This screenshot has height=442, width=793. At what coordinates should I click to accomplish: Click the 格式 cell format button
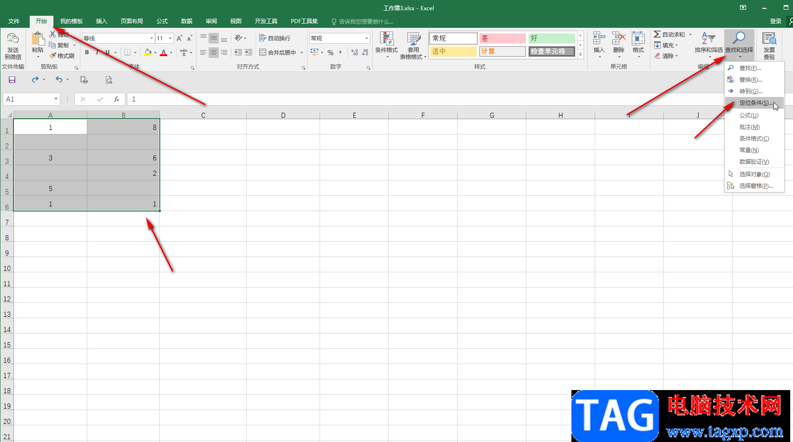[638, 45]
